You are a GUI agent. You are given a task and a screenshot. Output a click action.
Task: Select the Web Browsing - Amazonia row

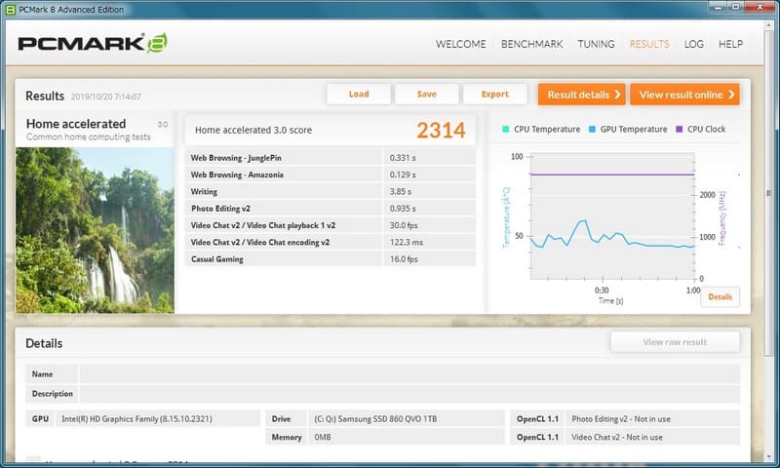click(331, 175)
